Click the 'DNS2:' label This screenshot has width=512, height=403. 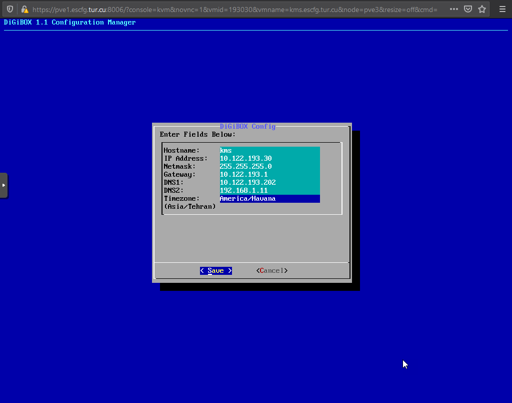173,191
